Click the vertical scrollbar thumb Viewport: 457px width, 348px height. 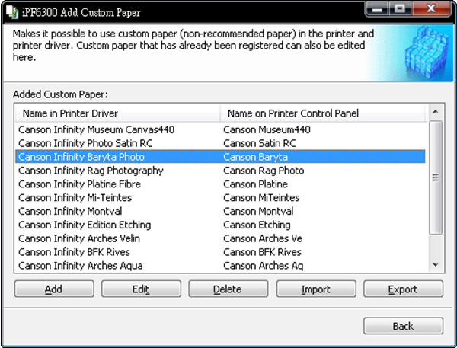pyautogui.click(x=436, y=177)
